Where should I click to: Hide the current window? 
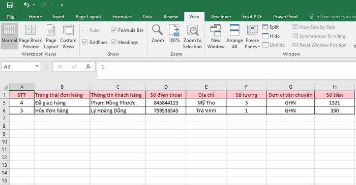(271, 36)
